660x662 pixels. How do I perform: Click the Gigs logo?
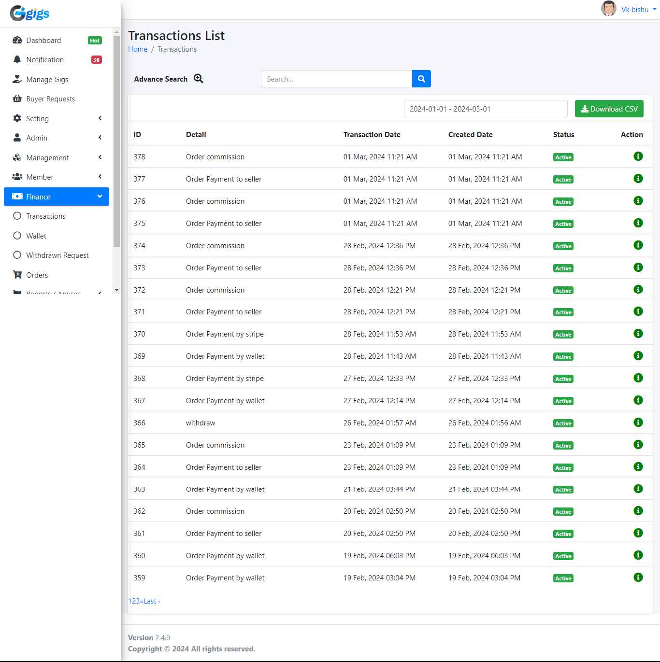pyautogui.click(x=30, y=13)
